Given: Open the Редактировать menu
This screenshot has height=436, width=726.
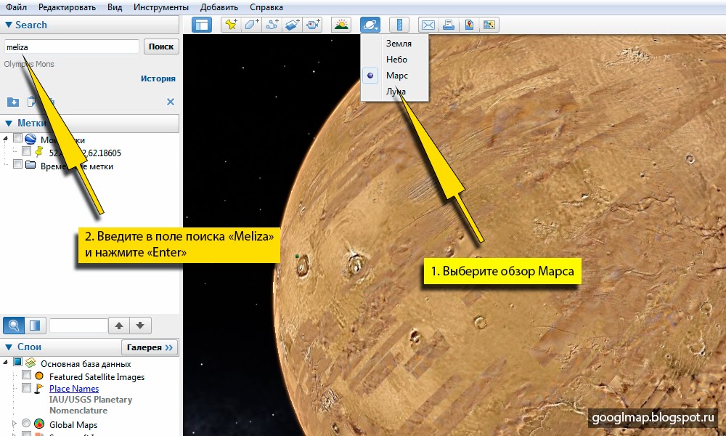Looking at the screenshot, I should (x=67, y=7).
